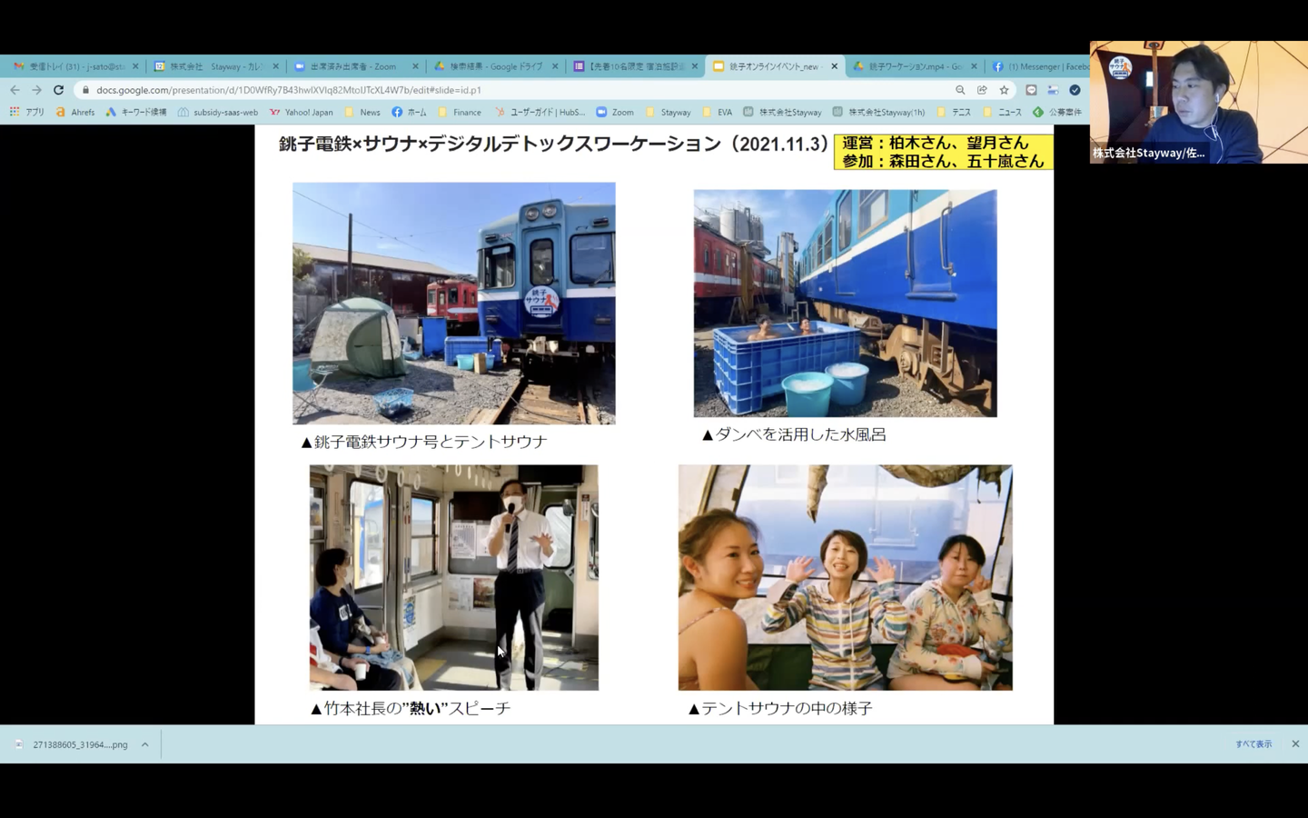Select the yellow 運営・参加 names box
Image resolution: width=1308 pixels, height=818 pixels.
coord(943,152)
